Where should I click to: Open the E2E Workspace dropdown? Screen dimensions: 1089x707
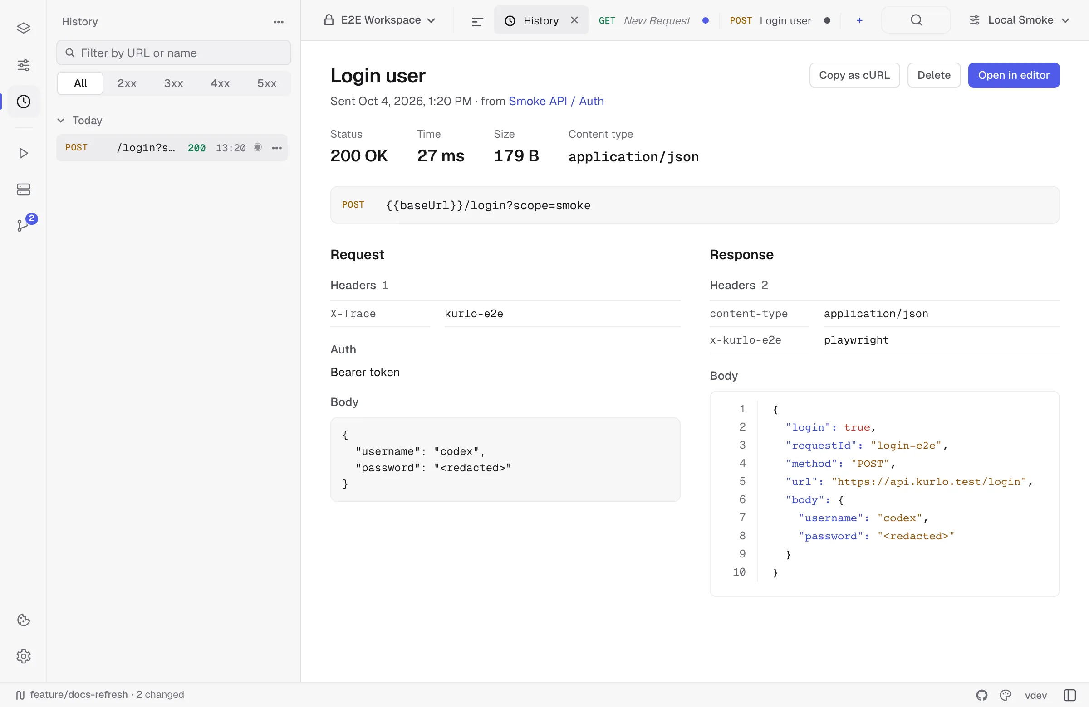[379, 20]
